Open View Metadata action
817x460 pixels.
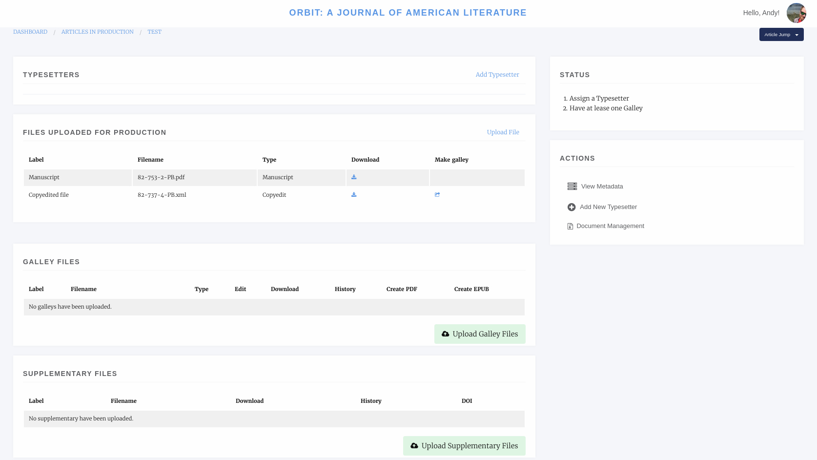point(602,187)
